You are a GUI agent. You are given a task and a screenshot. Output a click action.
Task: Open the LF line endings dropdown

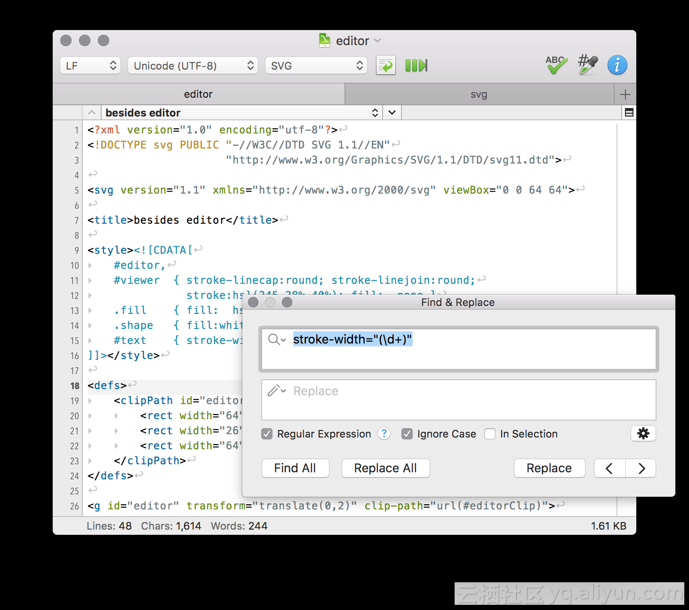click(90, 65)
